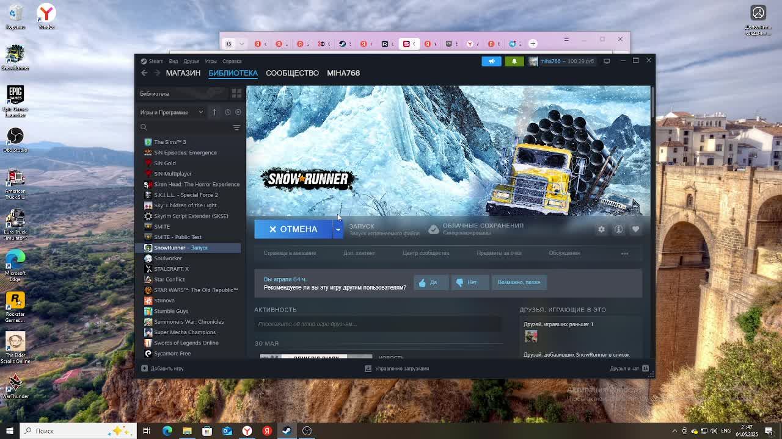Open SnowRunner settings gear
This screenshot has width=782, height=439.
(x=601, y=229)
